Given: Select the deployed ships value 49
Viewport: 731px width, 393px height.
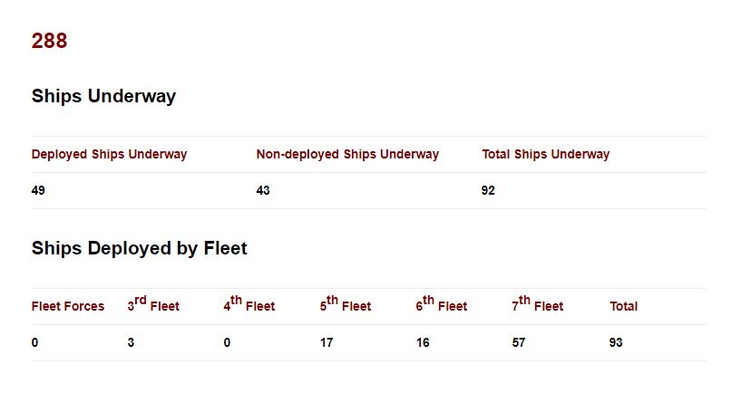Looking at the screenshot, I should 38,191.
